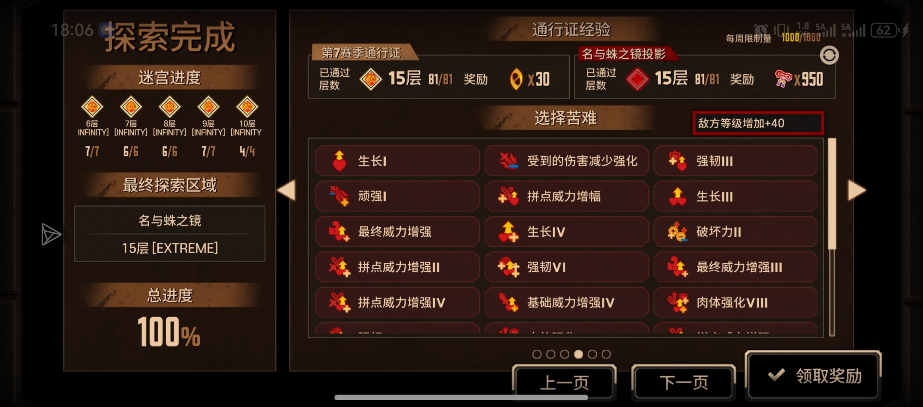
Task: Tap the circular refresh icon near rewards
Action: (829, 55)
